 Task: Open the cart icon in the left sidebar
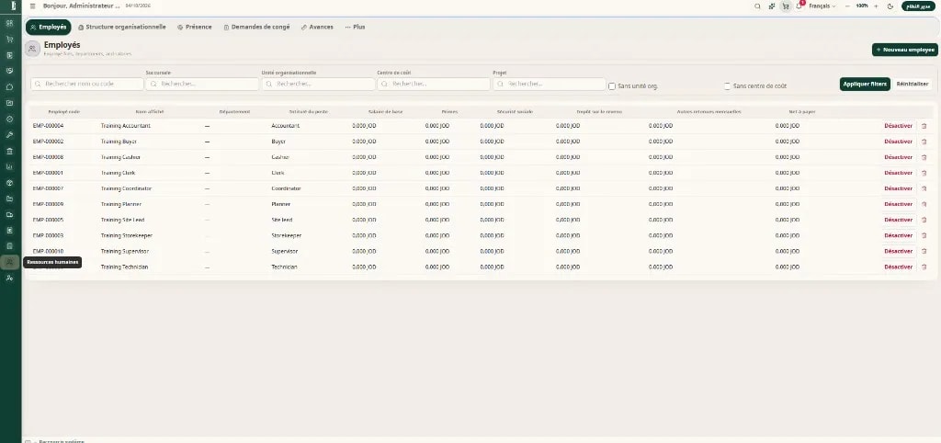pyautogui.click(x=9, y=39)
